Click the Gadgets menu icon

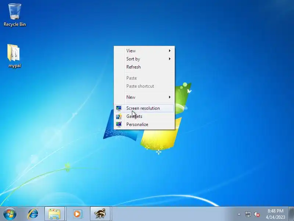tap(119, 116)
